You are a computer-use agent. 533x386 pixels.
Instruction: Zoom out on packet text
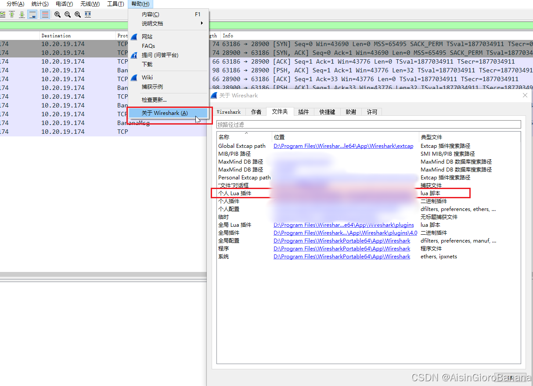(68, 14)
